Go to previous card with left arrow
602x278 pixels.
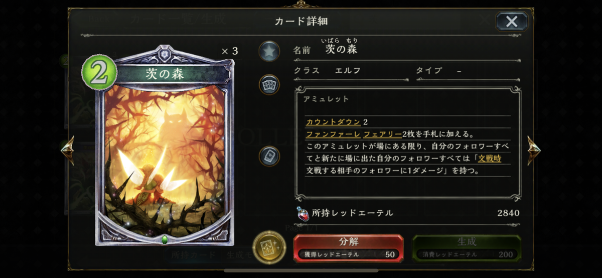click(68, 150)
